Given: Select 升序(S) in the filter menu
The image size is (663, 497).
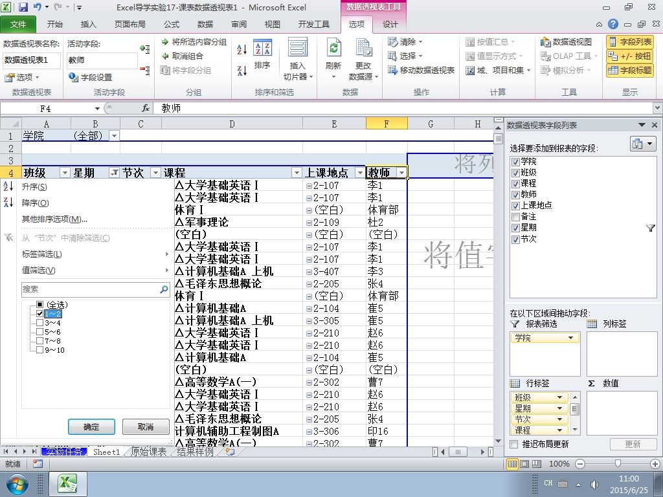Looking at the screenshot, I should pyautogui.click(x=34, y=187).
